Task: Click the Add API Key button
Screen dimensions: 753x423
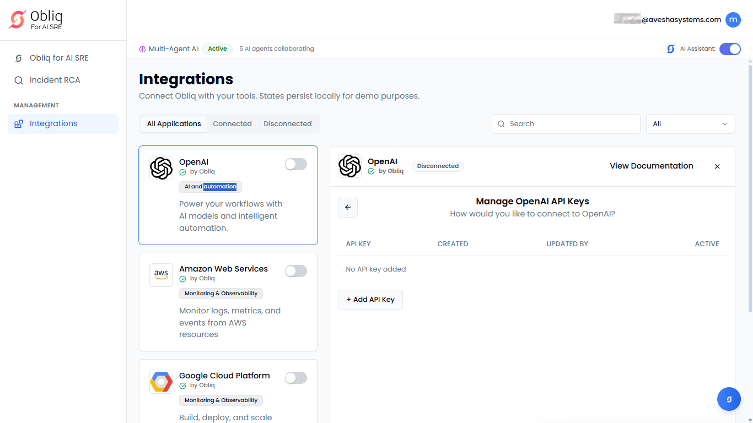Action: (x=370, y=300)
